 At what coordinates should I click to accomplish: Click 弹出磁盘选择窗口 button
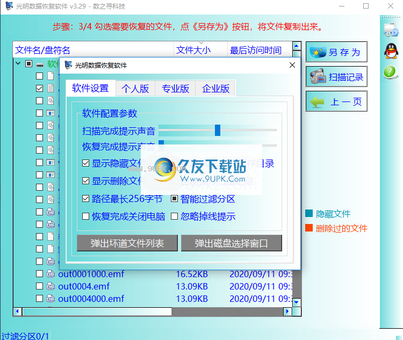tap(231, 243)
